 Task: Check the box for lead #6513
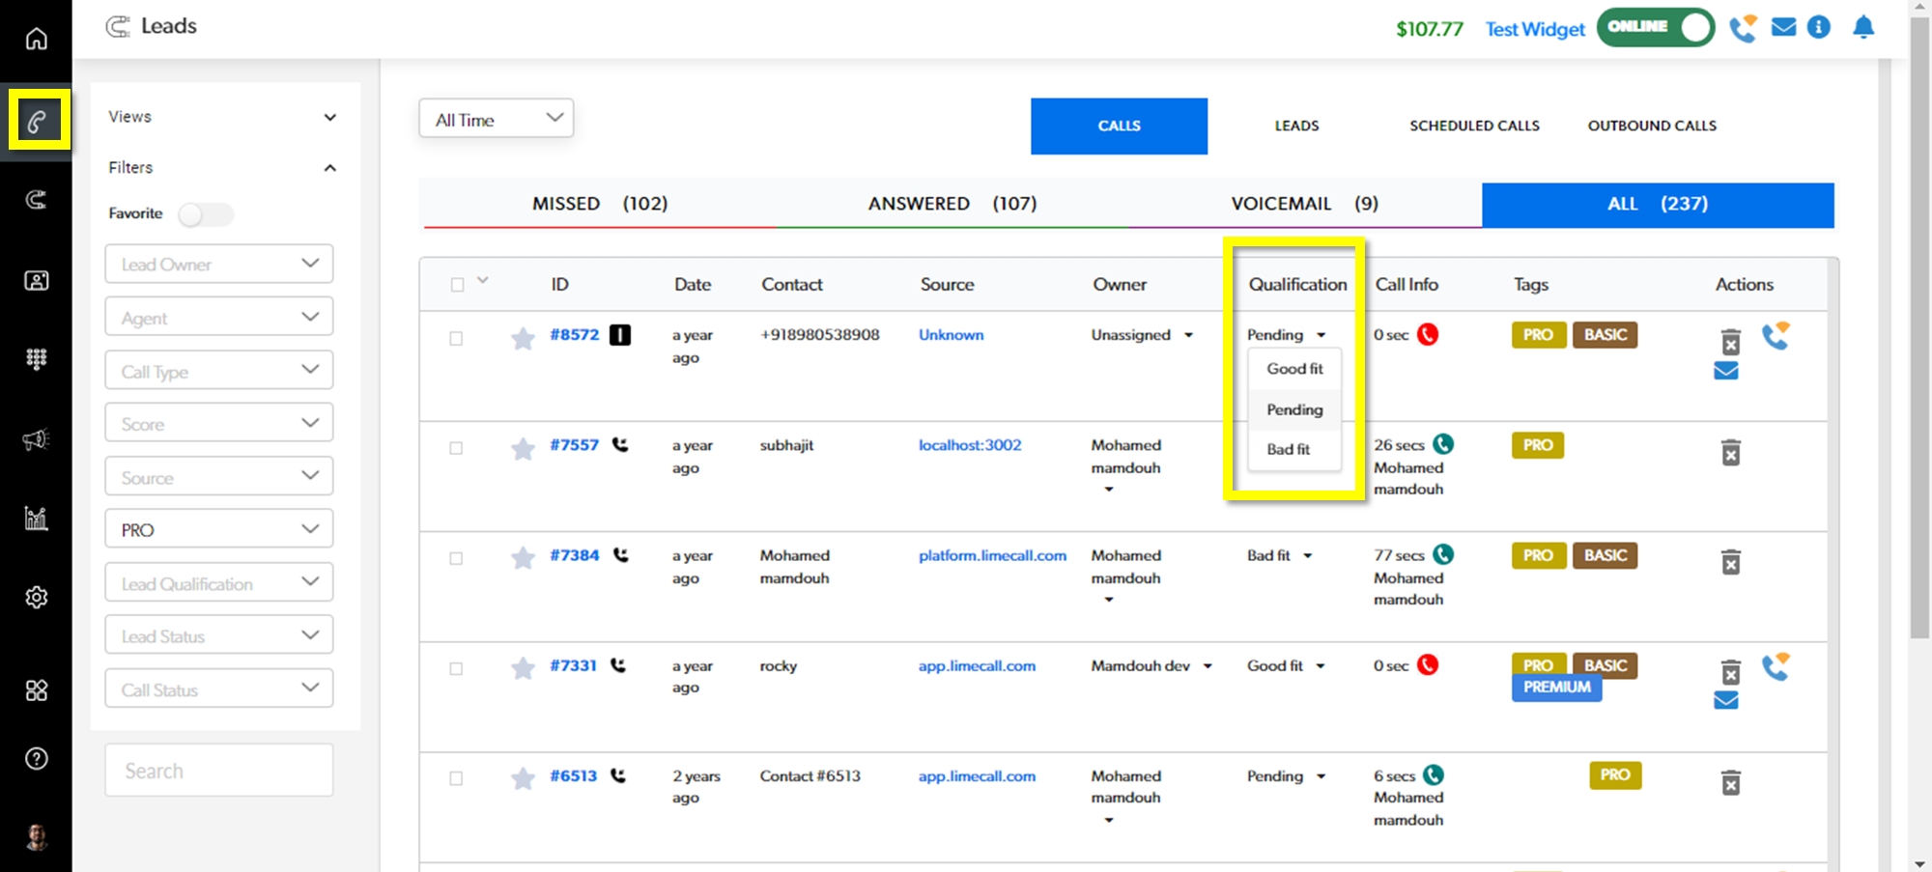456,778
